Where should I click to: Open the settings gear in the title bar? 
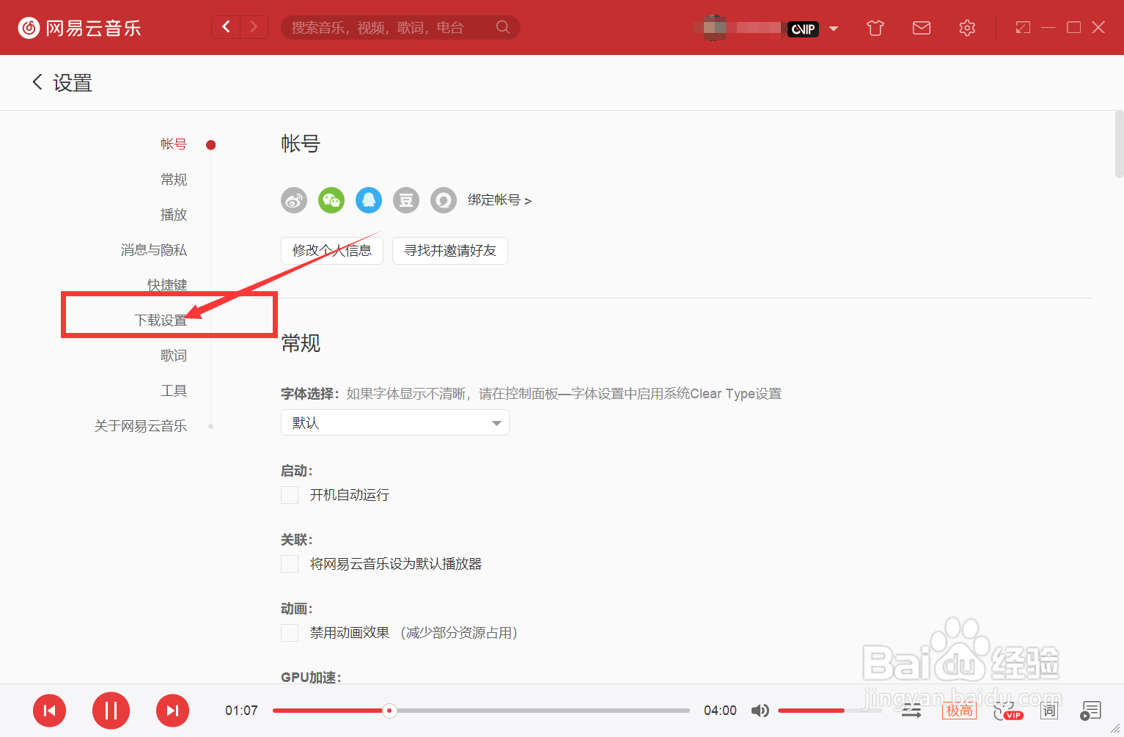click(966, 27)
